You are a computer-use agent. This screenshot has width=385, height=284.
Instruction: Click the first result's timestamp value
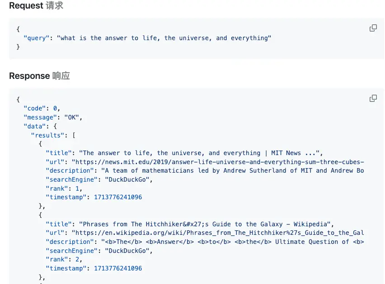pyautogui.click(x=118, y=197)
